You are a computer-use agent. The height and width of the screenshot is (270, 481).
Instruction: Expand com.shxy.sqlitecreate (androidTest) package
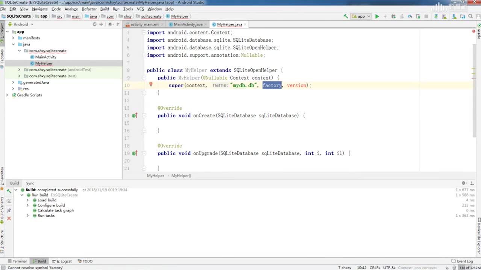click(19, 70)
